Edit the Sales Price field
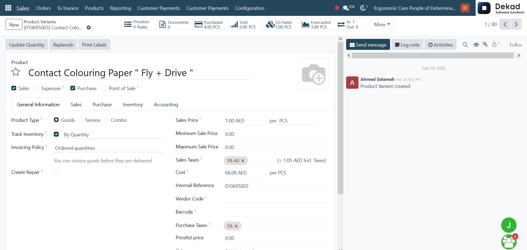 pyautogui.click(x=246, y=121)
